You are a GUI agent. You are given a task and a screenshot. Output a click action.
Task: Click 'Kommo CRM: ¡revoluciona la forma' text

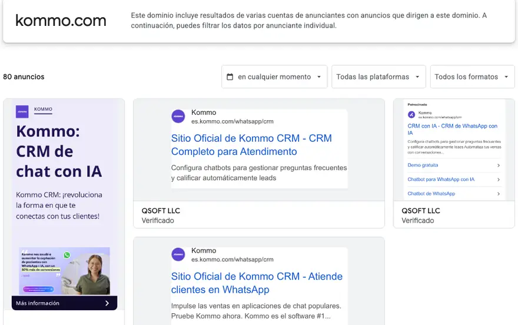[59, 205]
